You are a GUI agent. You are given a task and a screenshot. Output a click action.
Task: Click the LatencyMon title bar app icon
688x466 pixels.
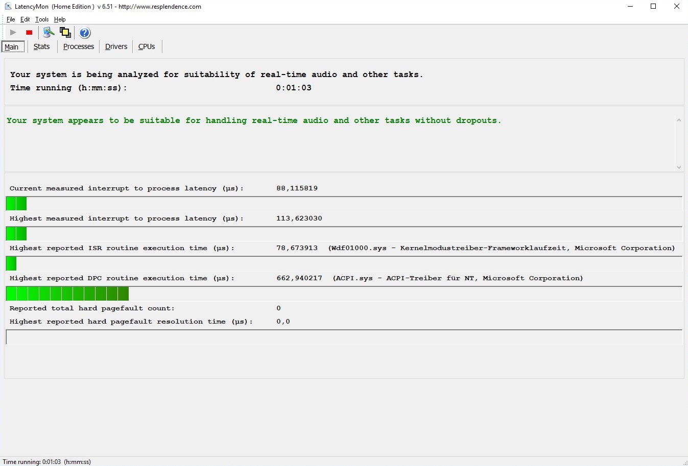(x=8, y=7)
